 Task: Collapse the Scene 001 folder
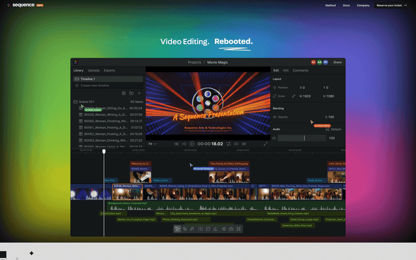point(75,102)
